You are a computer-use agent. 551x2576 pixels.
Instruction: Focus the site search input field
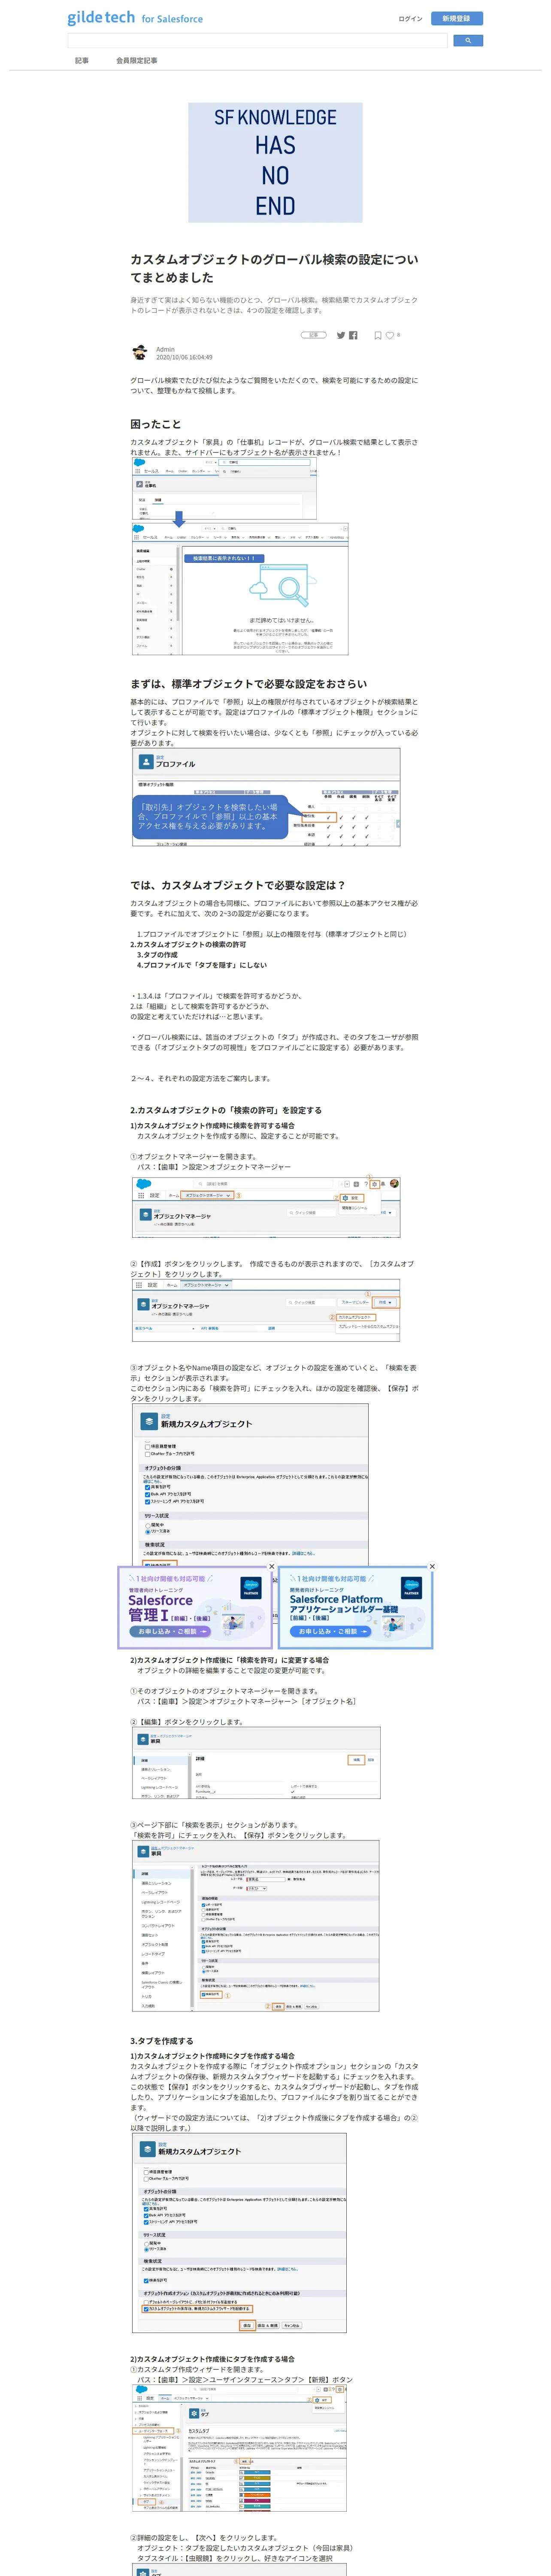(x=257, y=41)
